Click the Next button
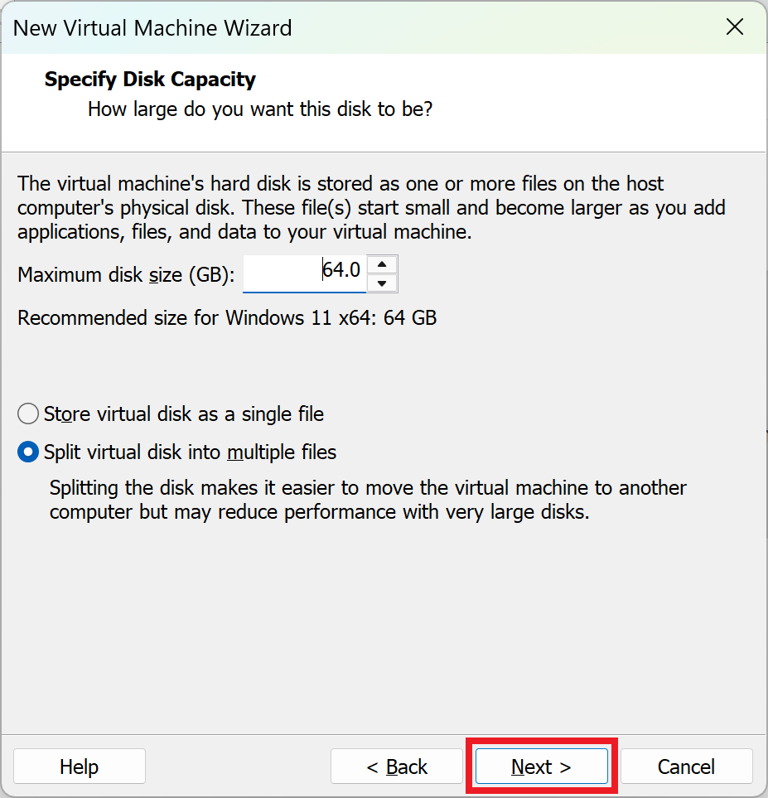Screen dimensions: 768x798 tap(541, 767)
